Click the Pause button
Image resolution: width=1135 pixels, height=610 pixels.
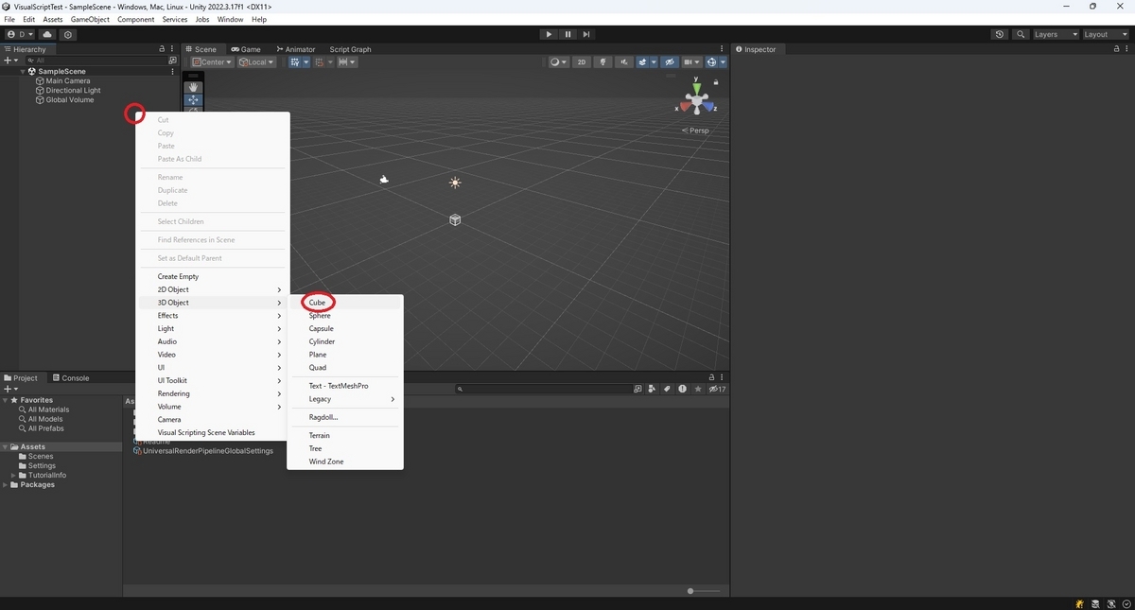[567, 34]
